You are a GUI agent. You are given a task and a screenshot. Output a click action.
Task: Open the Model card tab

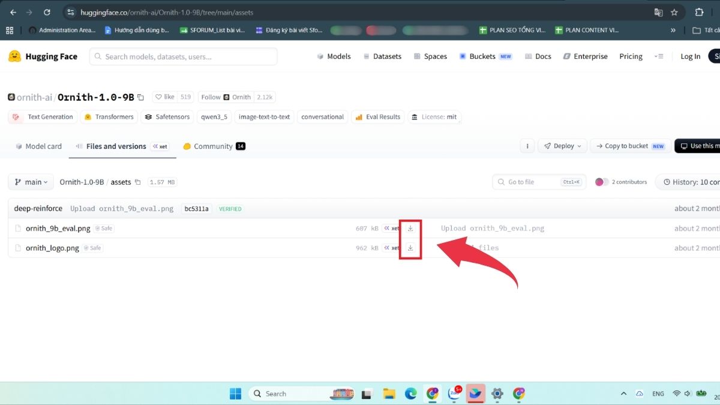coord(38,146)
